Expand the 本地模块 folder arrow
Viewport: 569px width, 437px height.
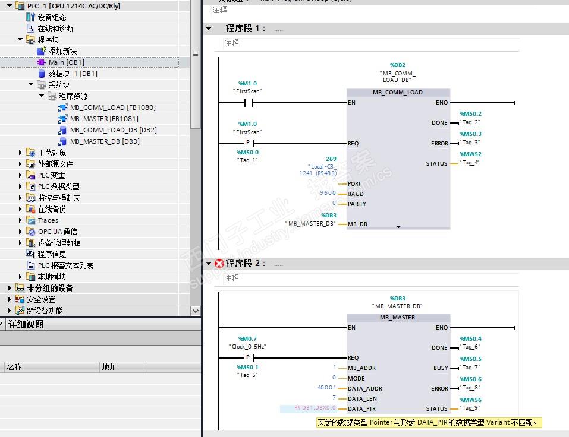[x=20, y=277]
